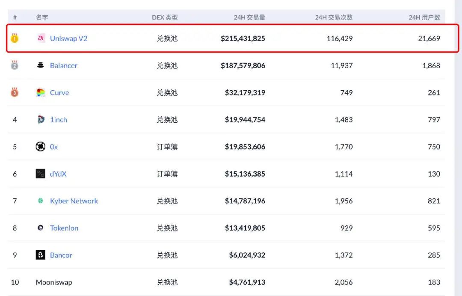Click the 名字 column header
Image resolution: width=462 pixels, height=296 pixels.
tap(42, 18)
